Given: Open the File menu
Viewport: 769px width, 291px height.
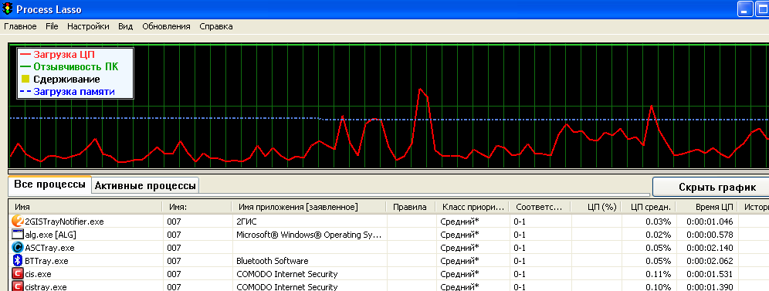Looking at the screenshot, I should click(52, 26).
